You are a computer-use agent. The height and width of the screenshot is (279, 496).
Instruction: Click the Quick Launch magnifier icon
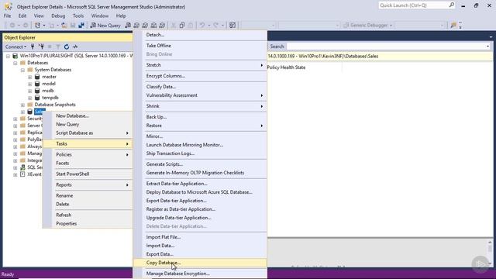pyautogui.click(x=451, y=5)
